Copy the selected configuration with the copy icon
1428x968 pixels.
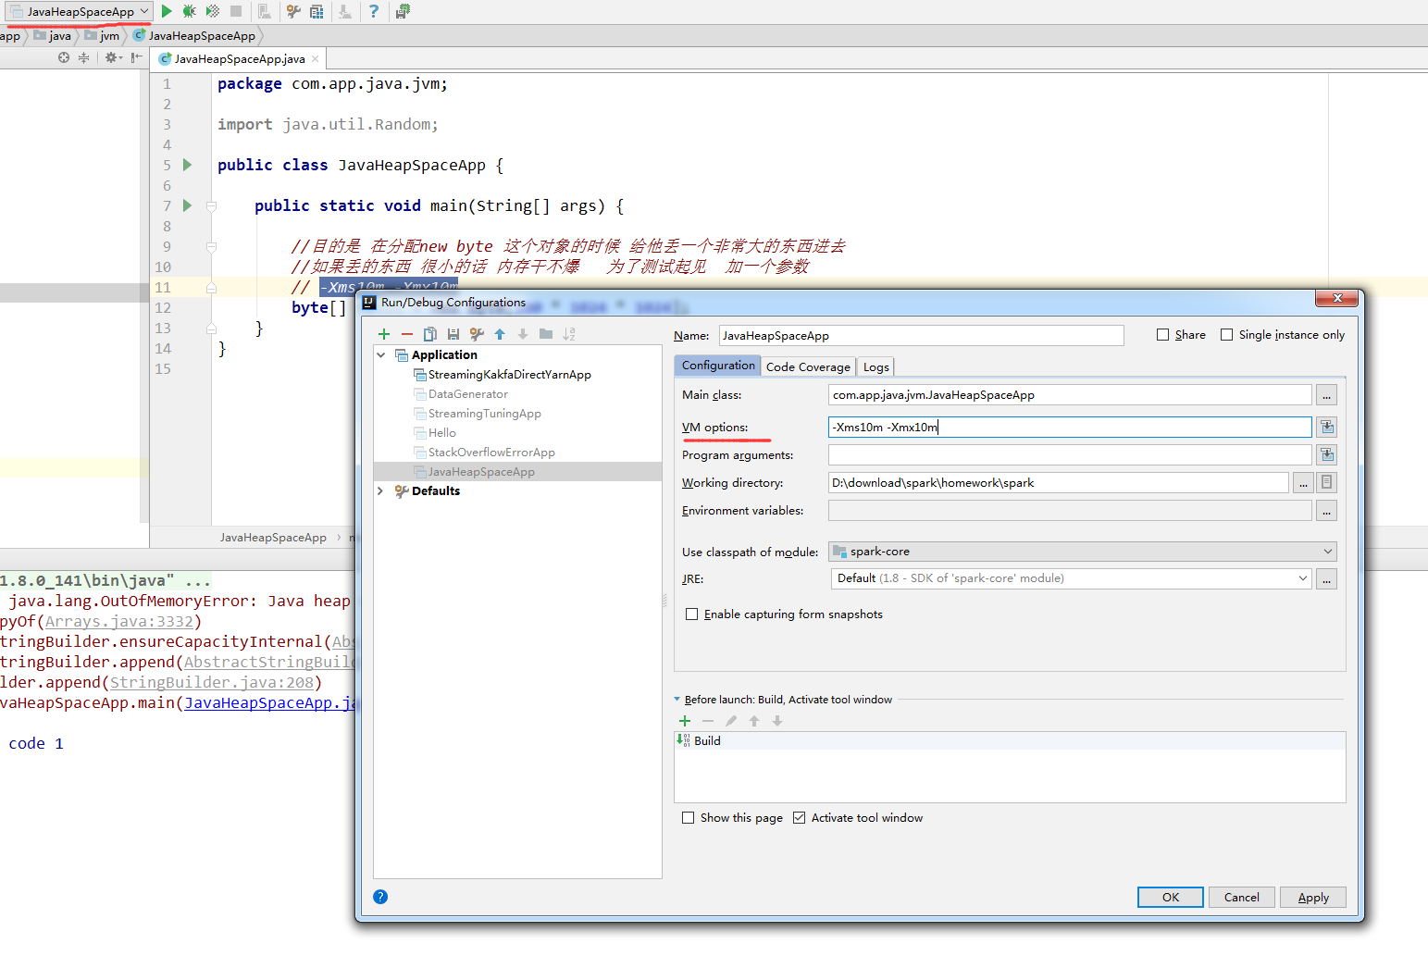click(x=429, y=334)
